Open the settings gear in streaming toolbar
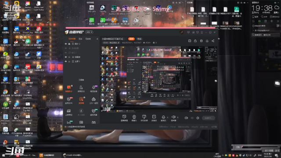This screenshot has height=158, width=281. [x=198, y=118]
